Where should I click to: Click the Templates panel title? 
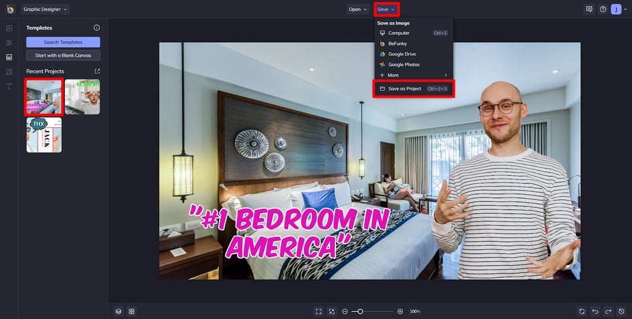point(39,28)
